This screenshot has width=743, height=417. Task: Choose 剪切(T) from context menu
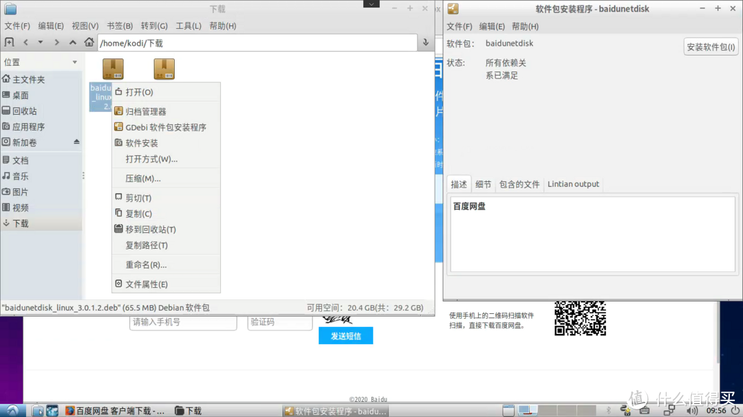[166, 198]
